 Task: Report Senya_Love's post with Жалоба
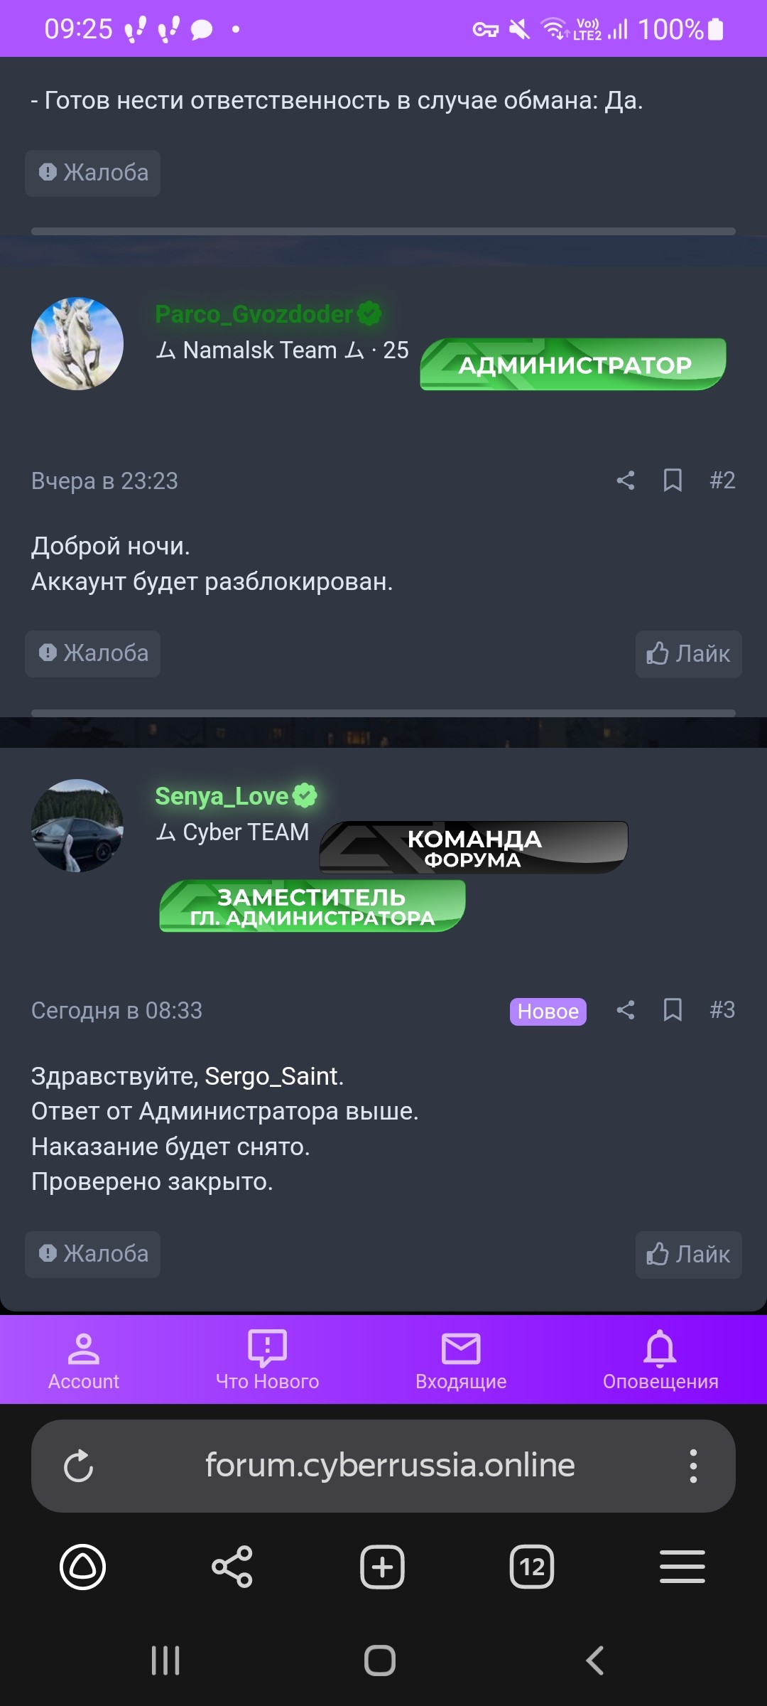[92, 1254]
